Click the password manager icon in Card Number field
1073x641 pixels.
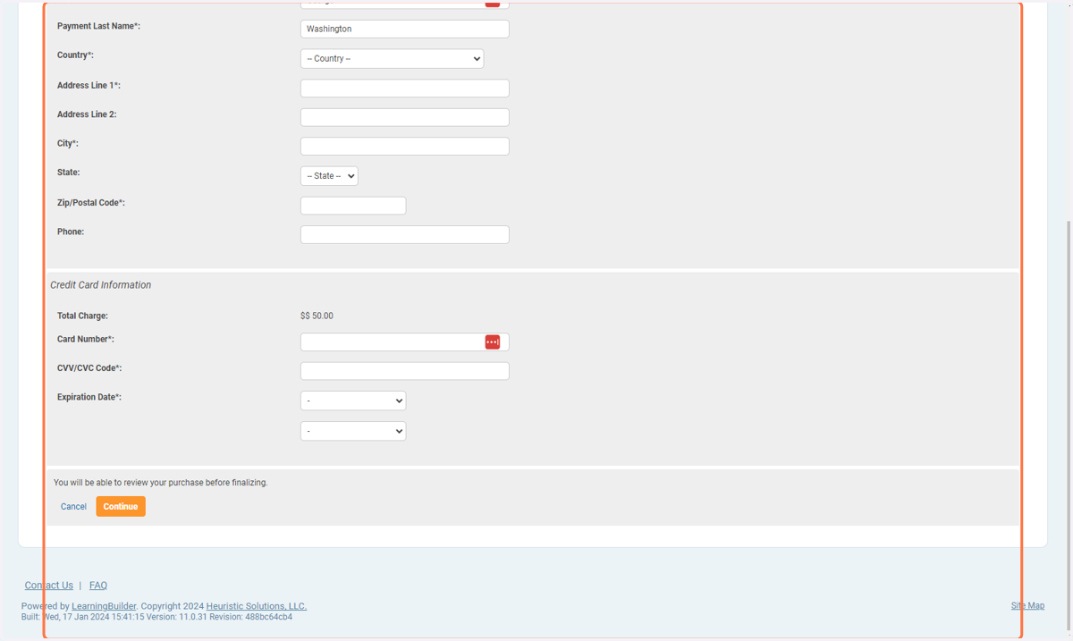tap(492, 342)
